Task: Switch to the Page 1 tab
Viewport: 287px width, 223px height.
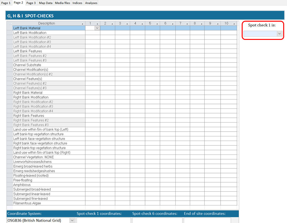Action: 6,3
